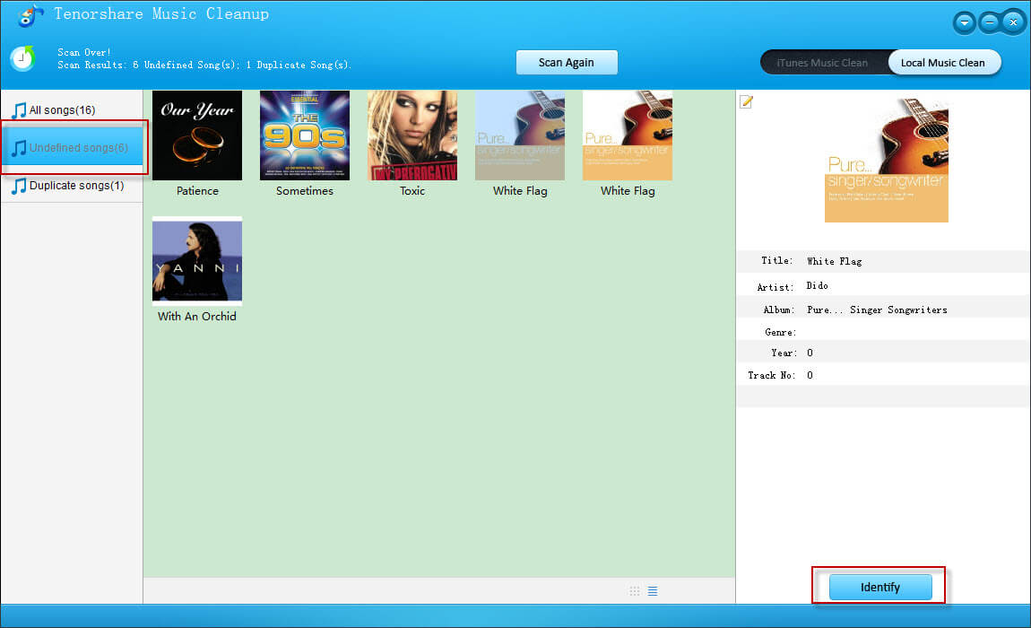1031x628 pixels.
Task: Click the Identify button
Action: [x=880, y=588]
